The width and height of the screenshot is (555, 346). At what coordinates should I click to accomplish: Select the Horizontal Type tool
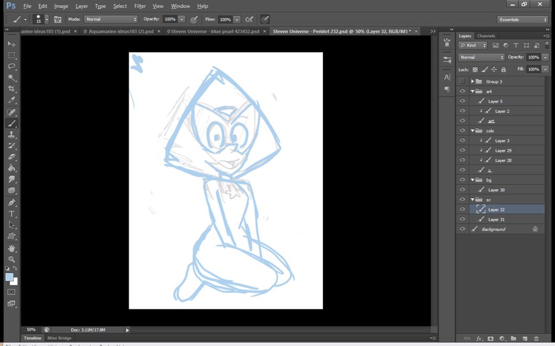(x=12, y=214)
